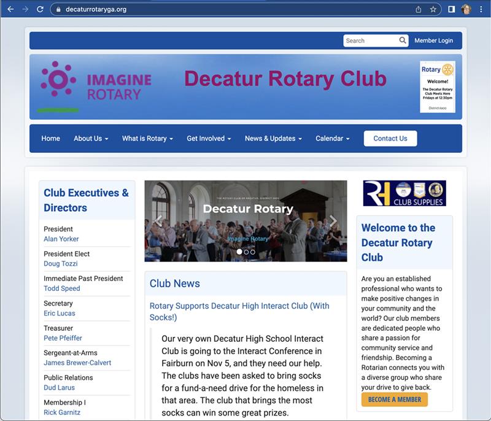The width and height of the screenshot is (491, 421).
Task: Click the Club News heading
Action: point(175,284)
